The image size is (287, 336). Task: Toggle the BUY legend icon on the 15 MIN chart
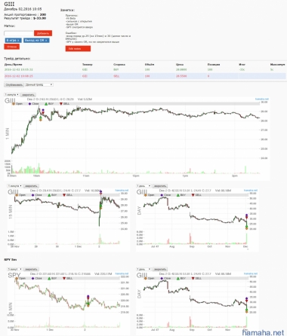click(49, 195)
